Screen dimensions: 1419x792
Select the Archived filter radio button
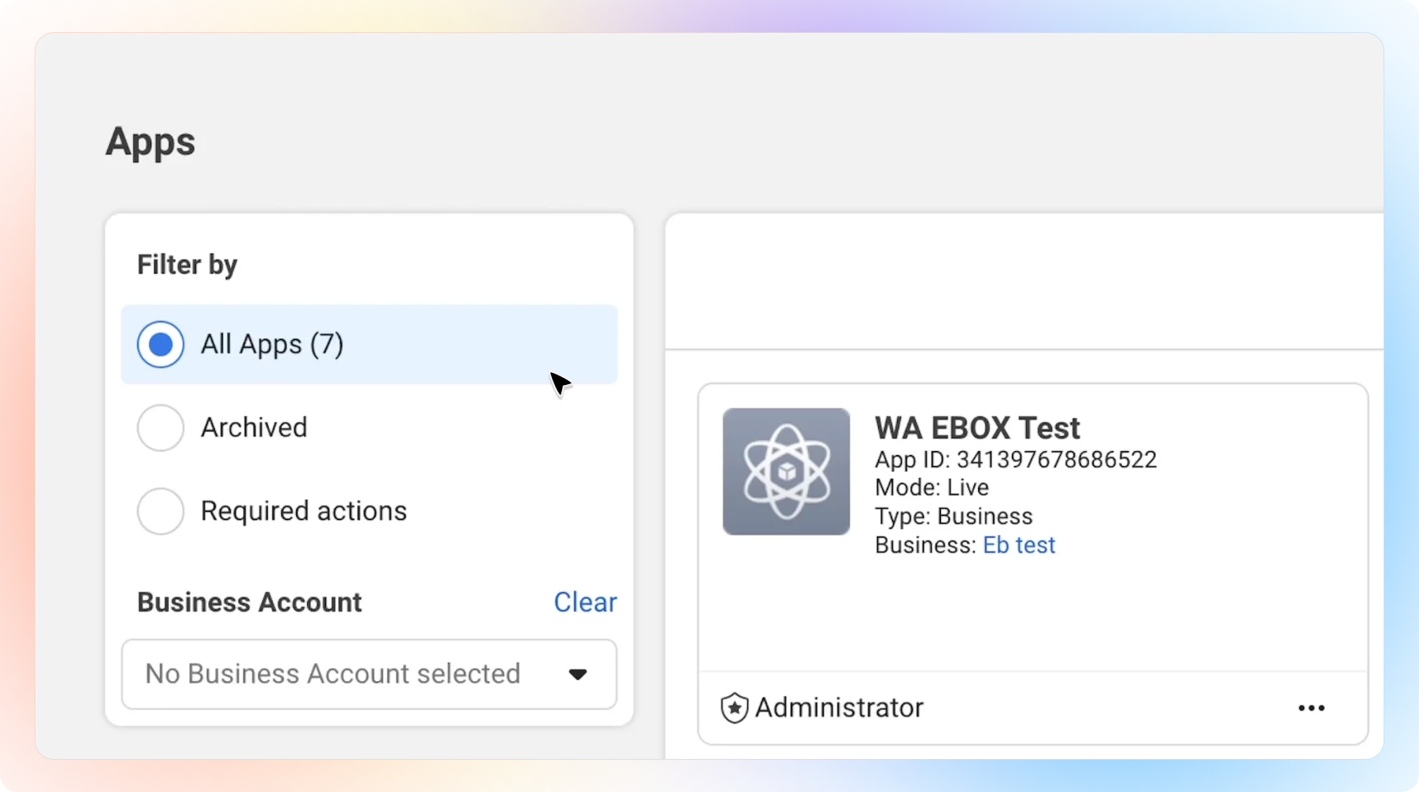click(161, 427)
